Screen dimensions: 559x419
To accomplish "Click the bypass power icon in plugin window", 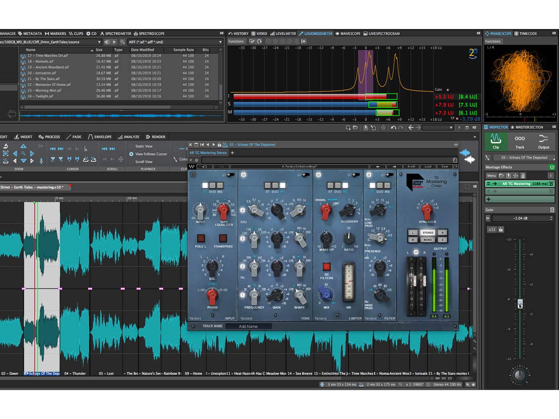I will pos(196,160).
